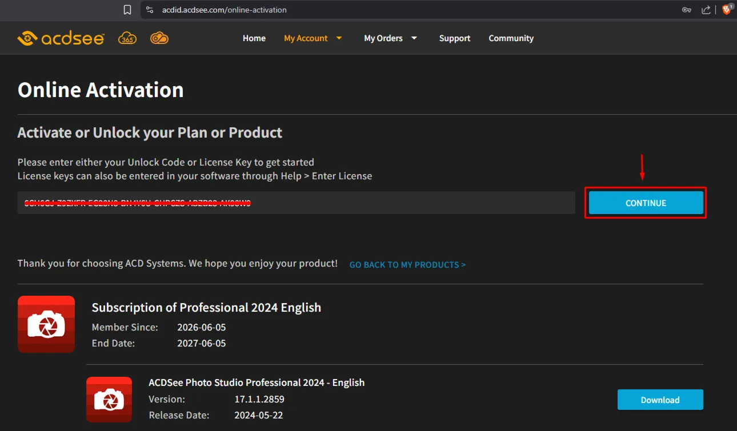
Task: Click the 'Please enter either your Unlock Code' instruction line
Action: [166, 162]
